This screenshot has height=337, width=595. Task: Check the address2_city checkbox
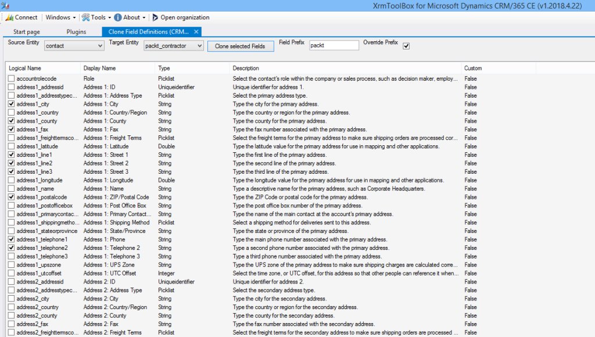[x=11, y=299]
